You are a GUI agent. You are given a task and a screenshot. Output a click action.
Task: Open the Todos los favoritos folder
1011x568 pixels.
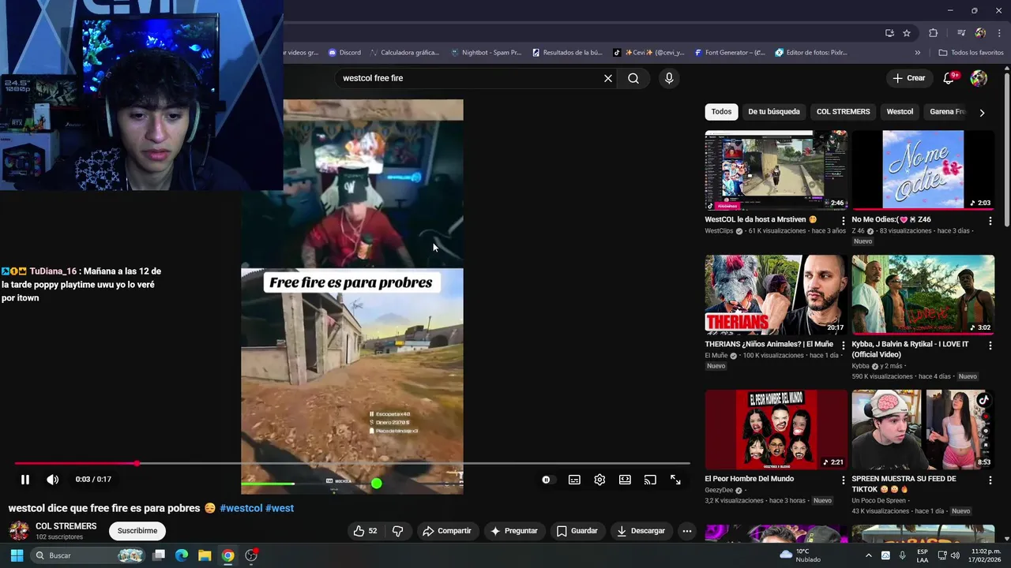(971, 53)
